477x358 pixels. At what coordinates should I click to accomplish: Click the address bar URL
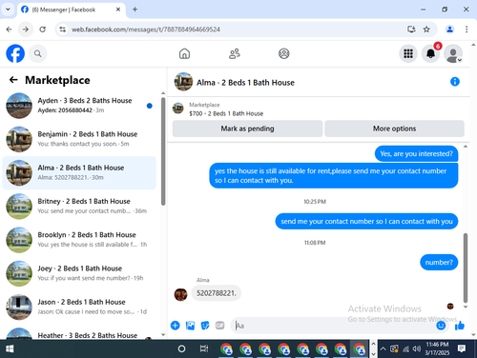pos(146,30)
